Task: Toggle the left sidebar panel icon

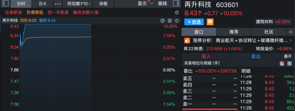Action: [6, 4]
